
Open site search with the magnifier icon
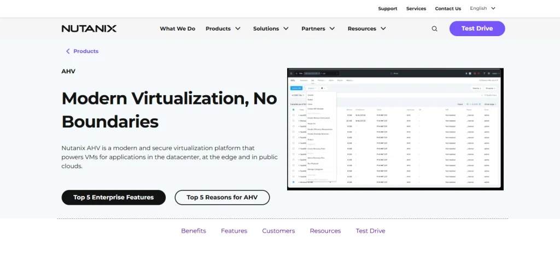(x=434, y=28)
